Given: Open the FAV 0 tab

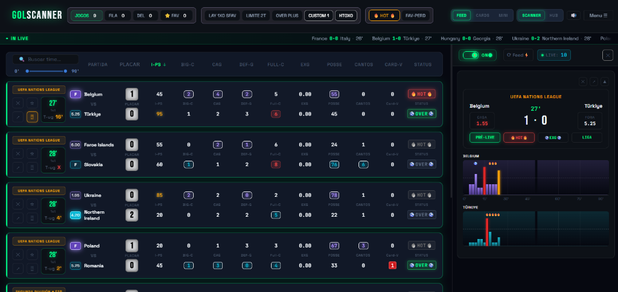Looking at the screenshot, I should [176, 16].
